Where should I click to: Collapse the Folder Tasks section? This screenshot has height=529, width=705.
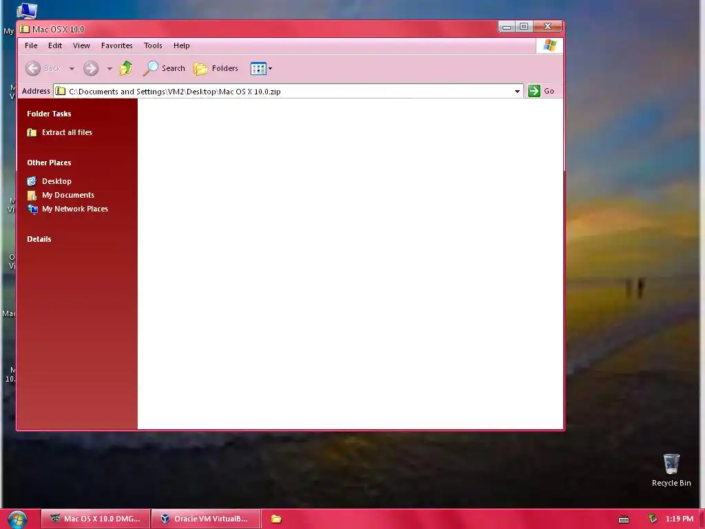point(49,114)
